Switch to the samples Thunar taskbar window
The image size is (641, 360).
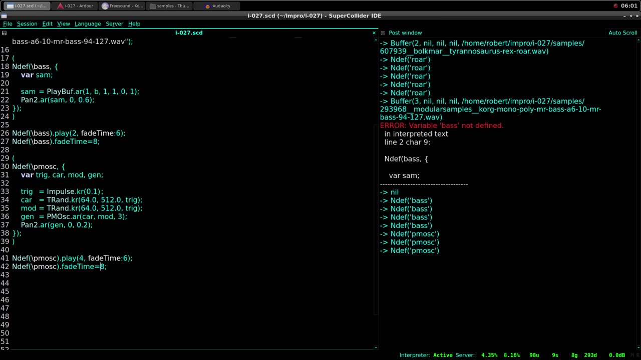(x=170, y=6)
